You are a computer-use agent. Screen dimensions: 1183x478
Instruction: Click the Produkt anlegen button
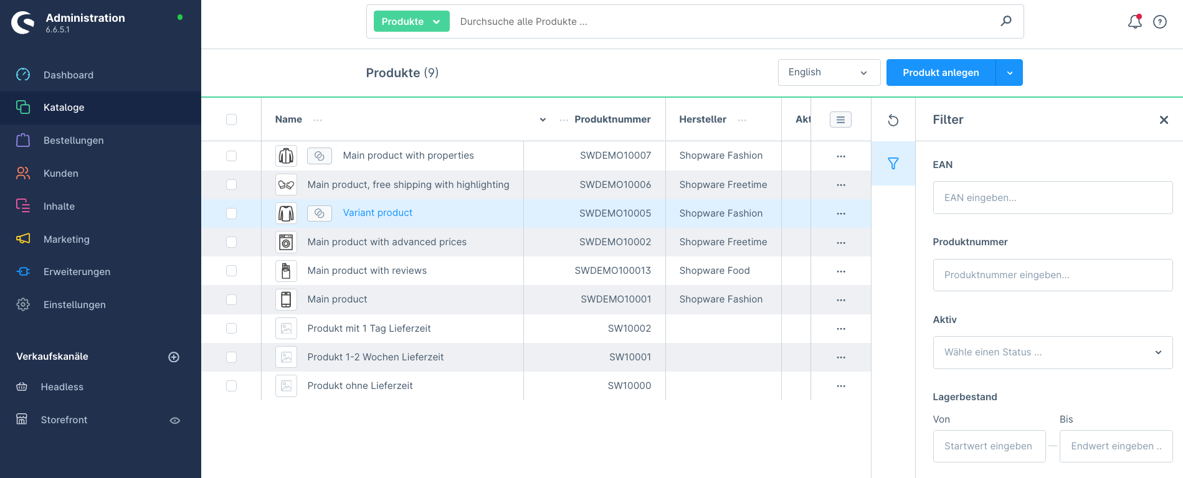point(940,73)
